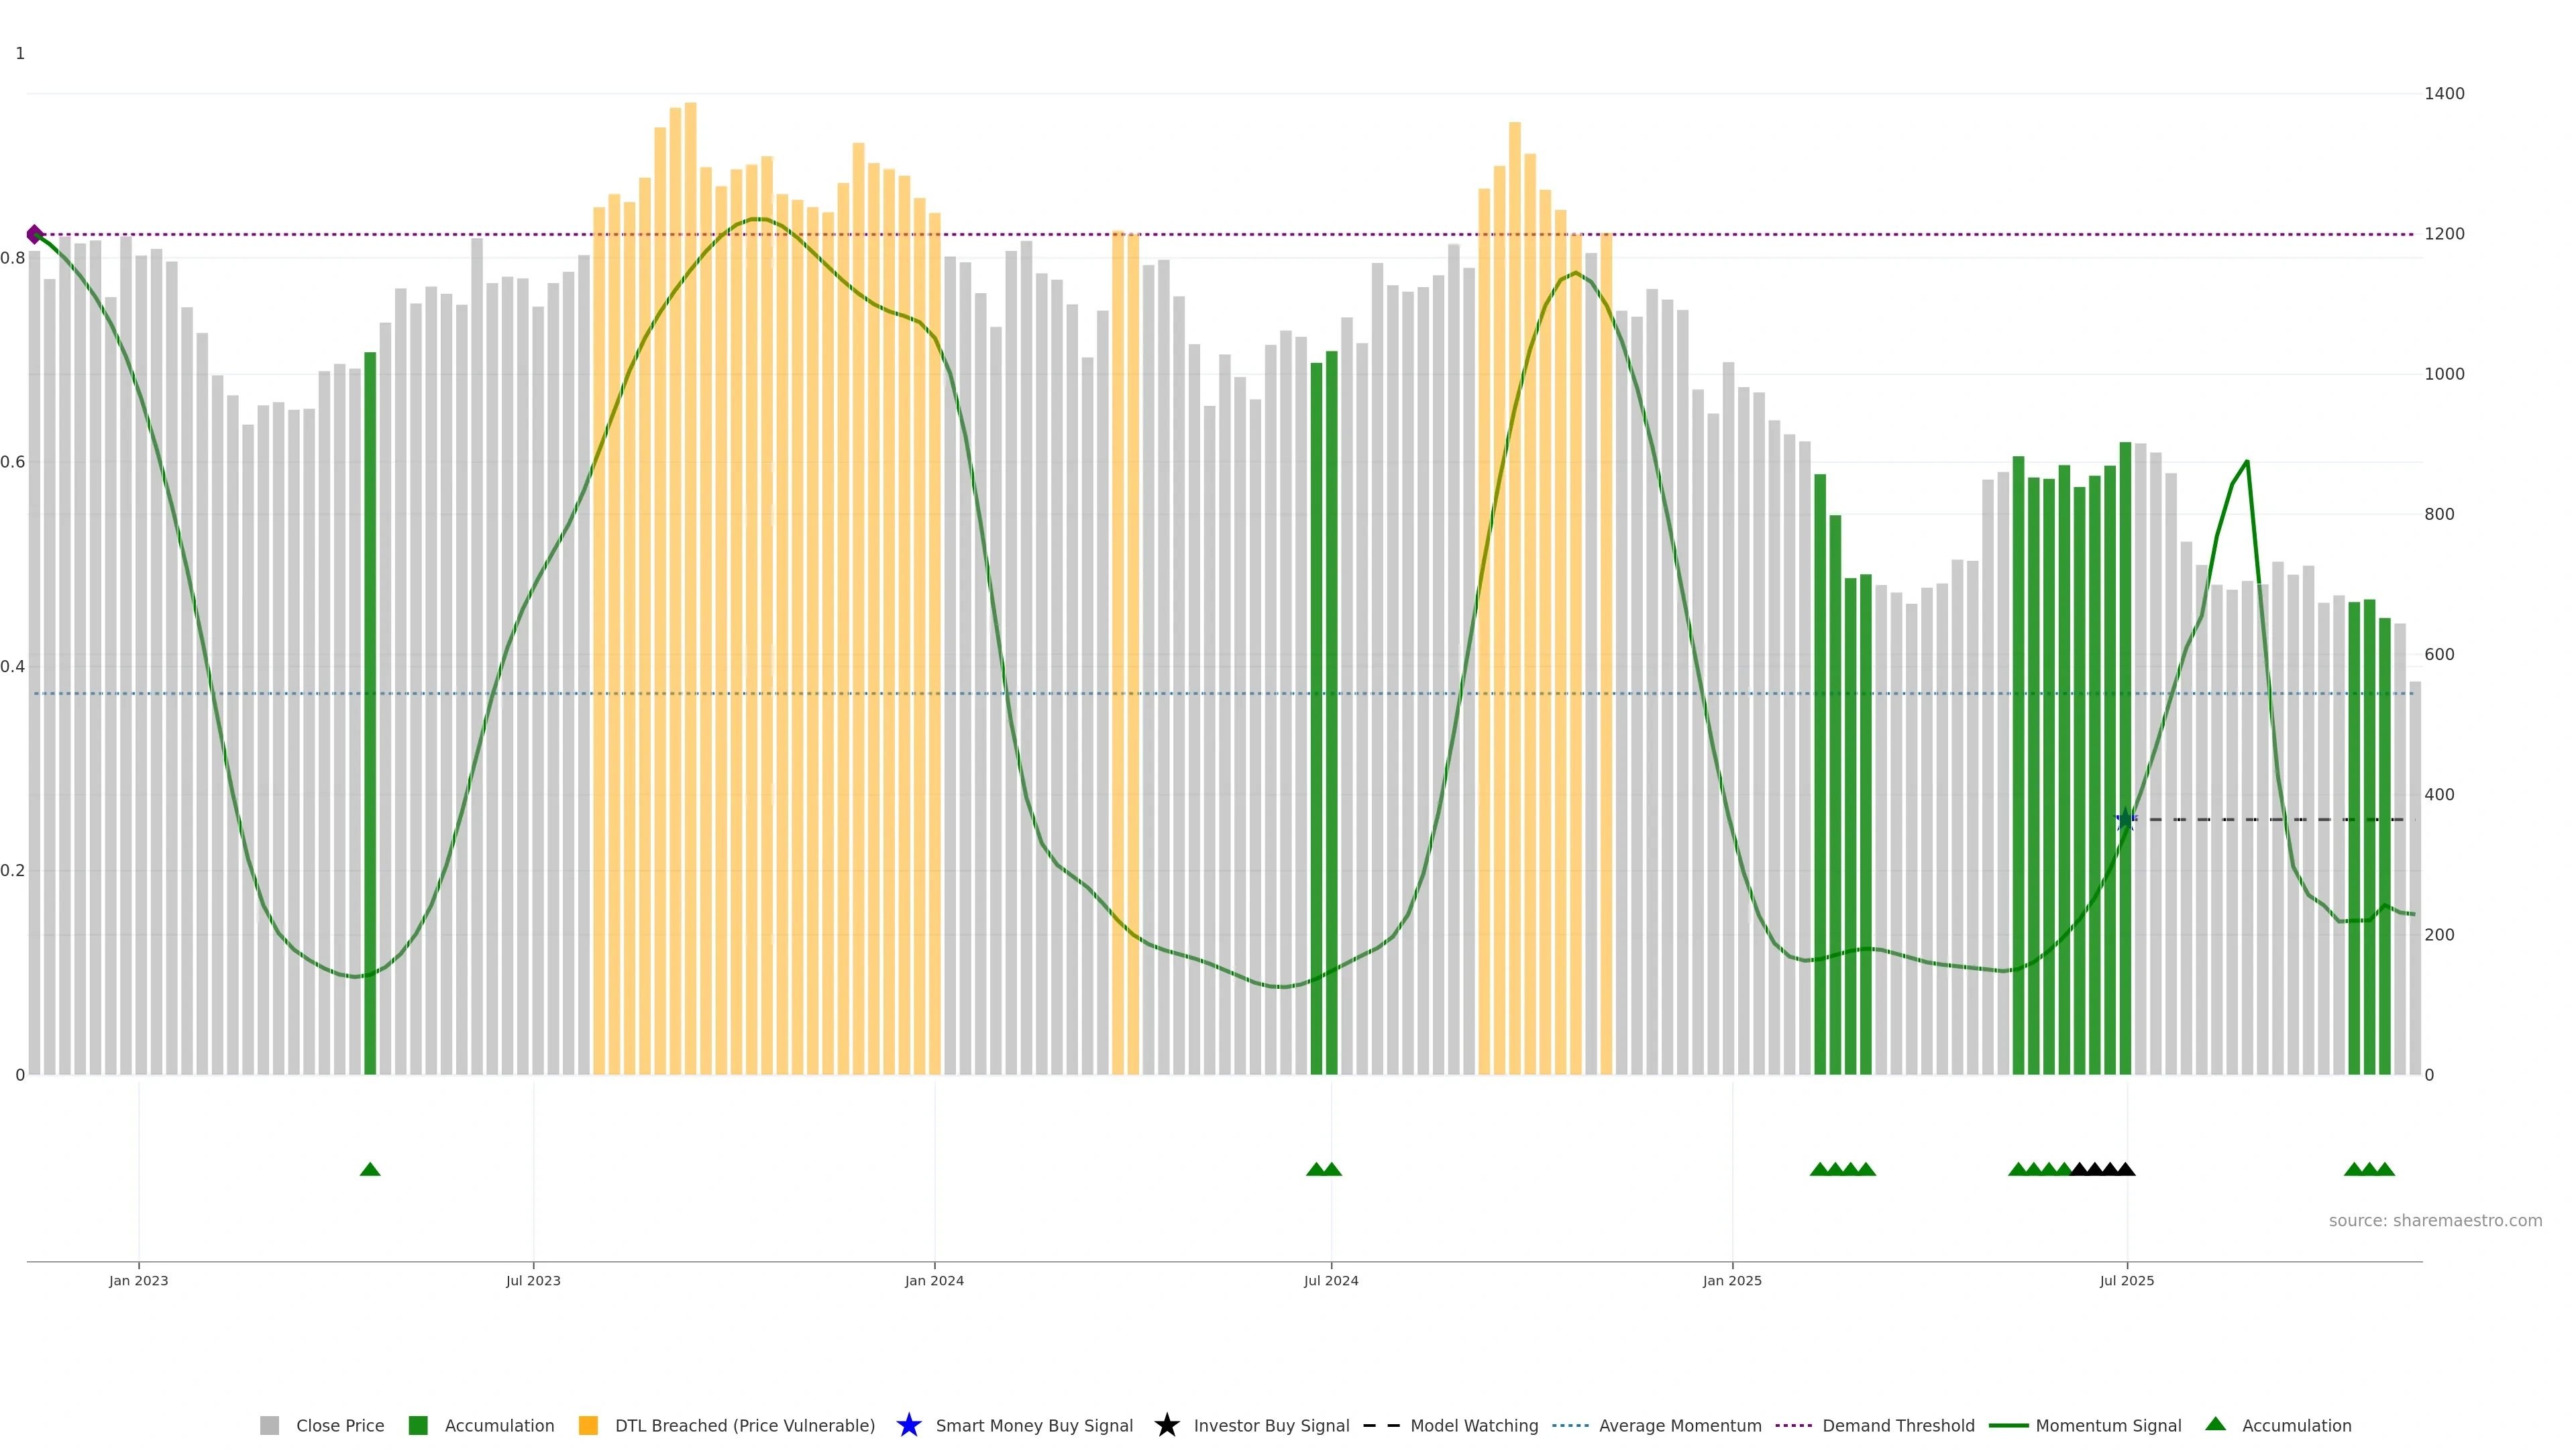Click the orange DTL Breached swatch
Screen dimensions: 2576x1449
588,1426
